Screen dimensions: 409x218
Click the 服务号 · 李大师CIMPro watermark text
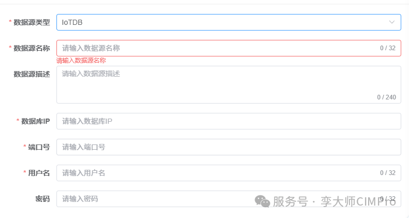tap(334, 201)
